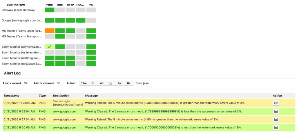Select Zoom Monitor (us02www3...) destination row
Screen dimensions: 297x132
(22, 64)
